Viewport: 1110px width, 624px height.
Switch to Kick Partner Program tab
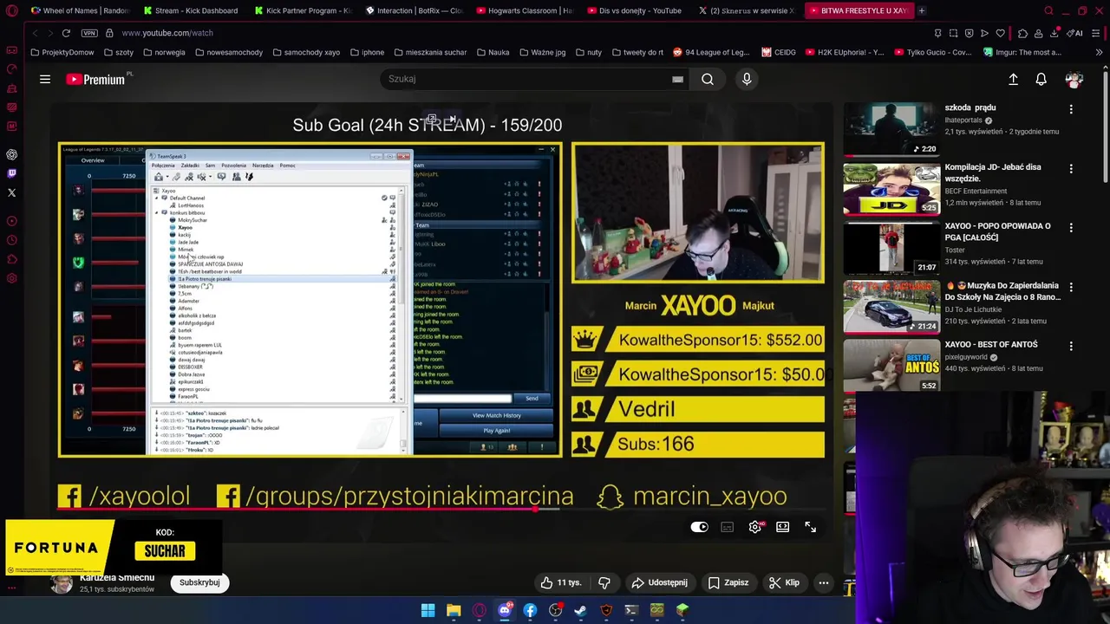[x=304, y=10]
